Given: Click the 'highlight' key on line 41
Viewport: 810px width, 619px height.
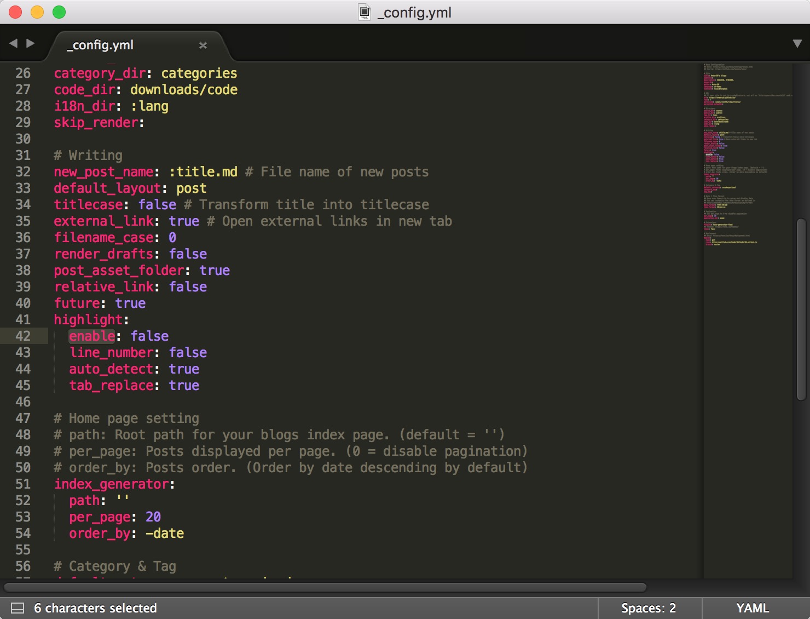Looking at the screenshot, I should tap(88, 319).
